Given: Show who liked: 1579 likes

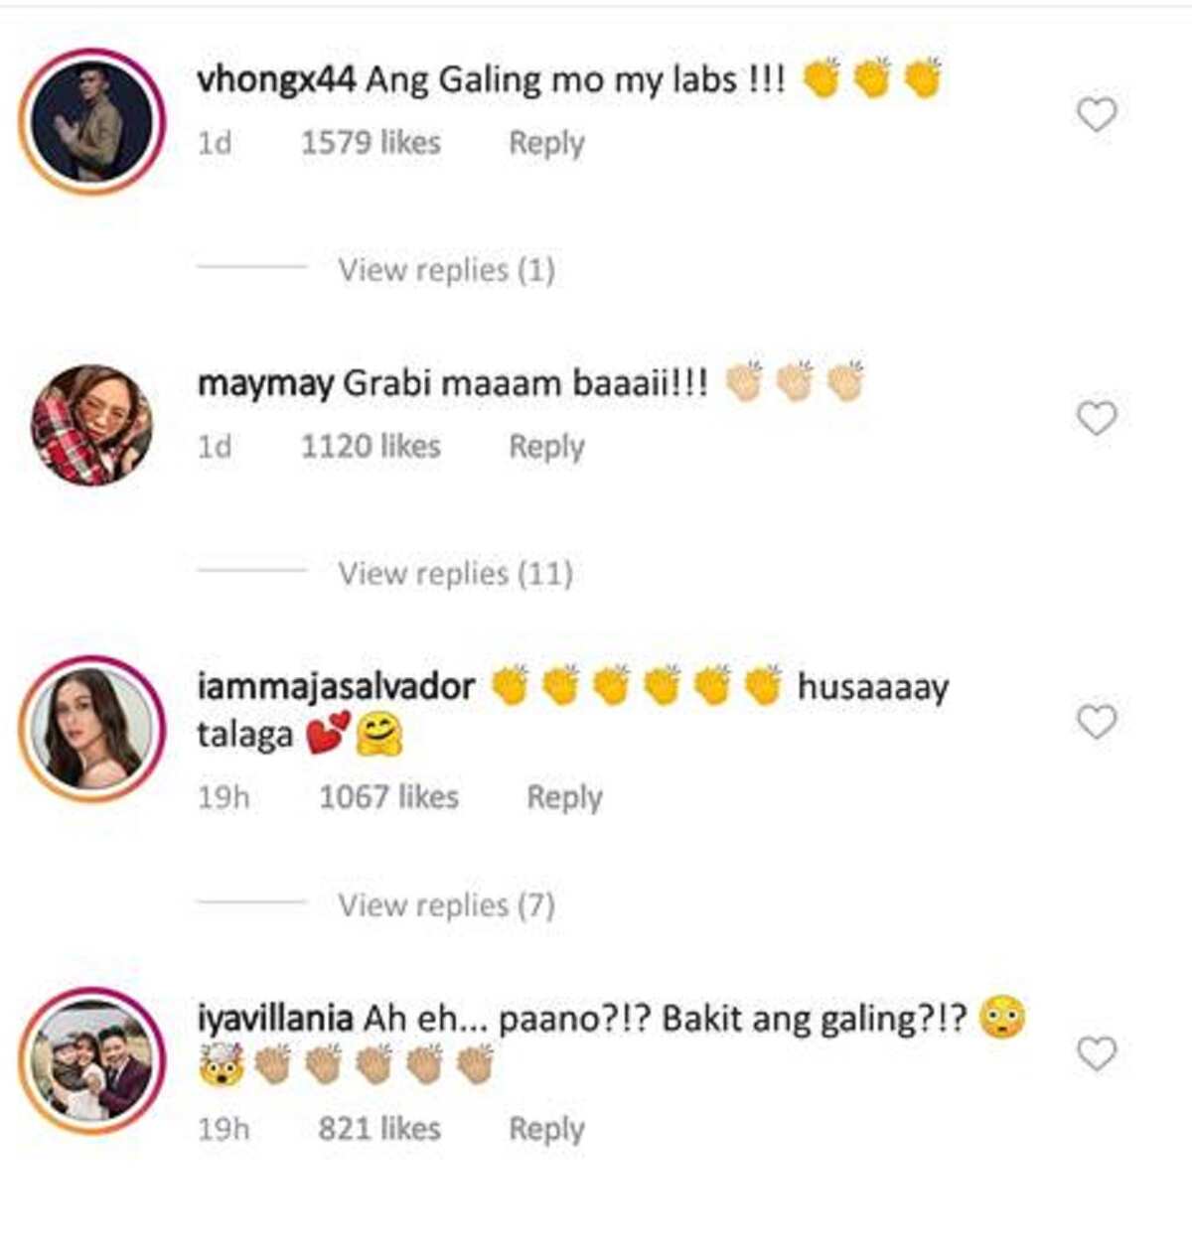Looking at the screenshot, I should pos(371,143).
